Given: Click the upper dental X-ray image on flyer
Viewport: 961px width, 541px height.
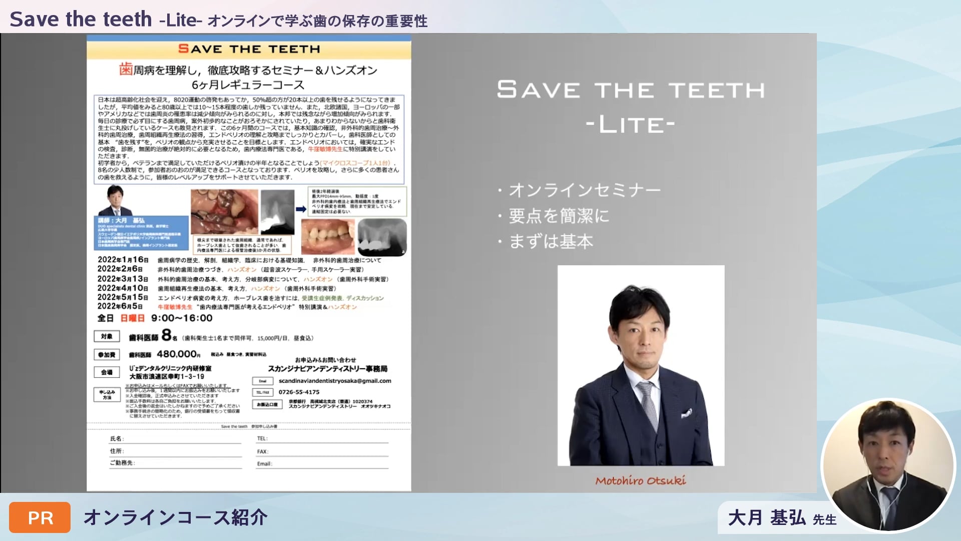Looking at the screenshot, I should [278, 211].
